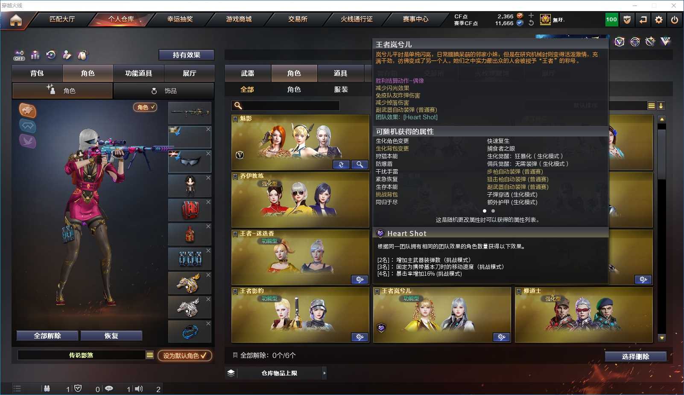This screenshot has height=395, width=684.
Task: Click the inventory list vertical scrollbar
Action: [x=662, y=228]
